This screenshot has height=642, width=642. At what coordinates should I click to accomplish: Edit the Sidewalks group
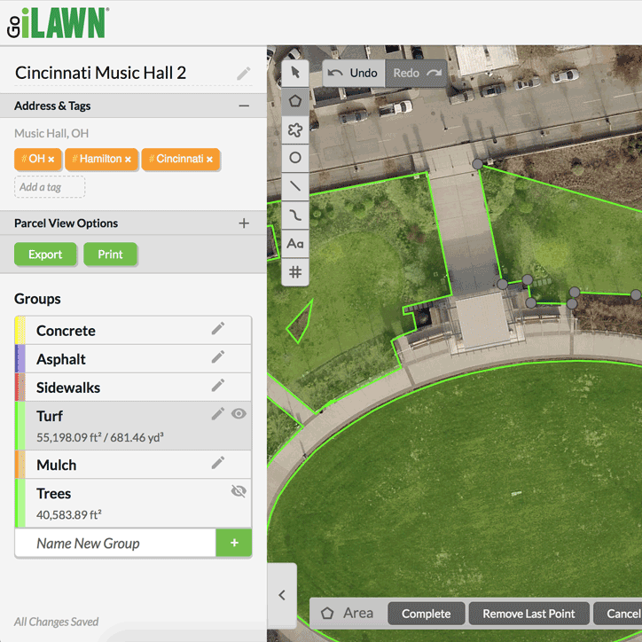[218, 385]
